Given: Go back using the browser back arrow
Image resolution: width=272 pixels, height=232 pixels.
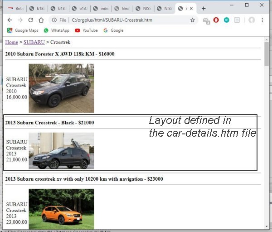Looking at the screenshot, I should pyautogui.click(x=10, y=20).
